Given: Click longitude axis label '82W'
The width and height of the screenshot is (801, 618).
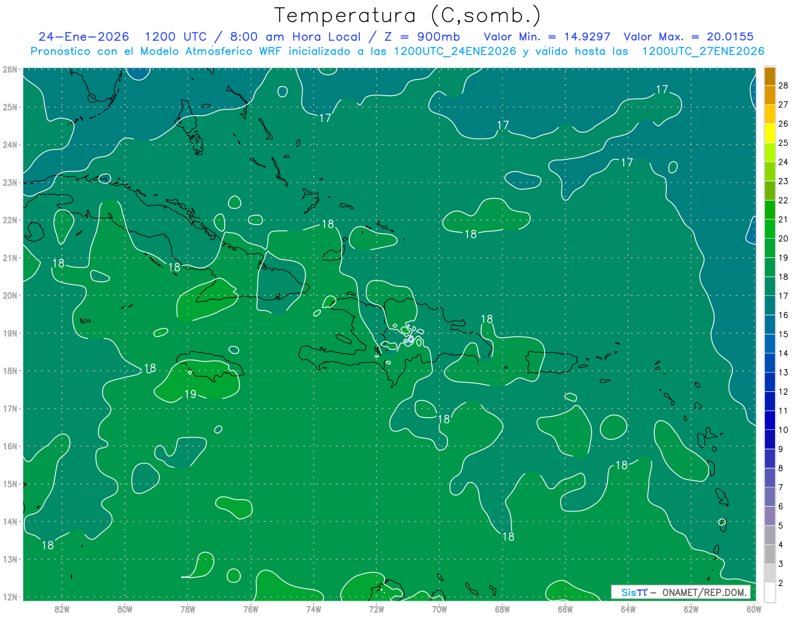Looking at the screenshot, I should 61,609.
